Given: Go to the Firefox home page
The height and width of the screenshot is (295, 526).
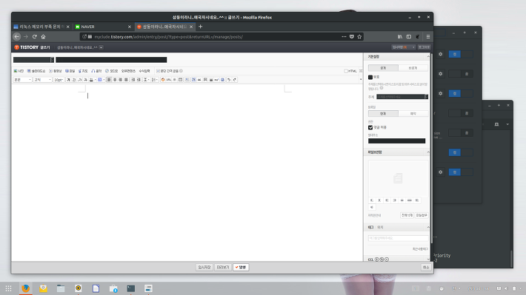Looking at the screenshot, I should (x=43, y=36).
